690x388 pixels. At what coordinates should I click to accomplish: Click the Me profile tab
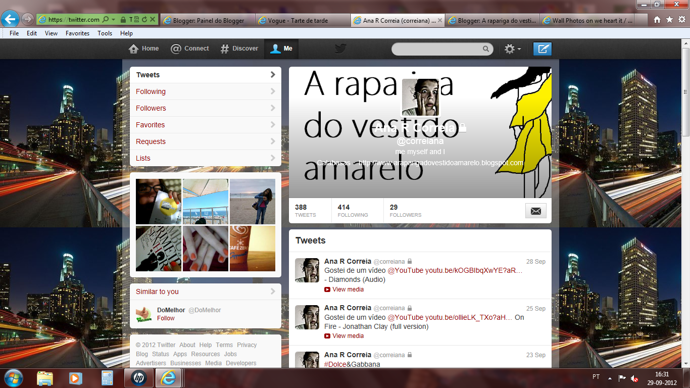281,48
